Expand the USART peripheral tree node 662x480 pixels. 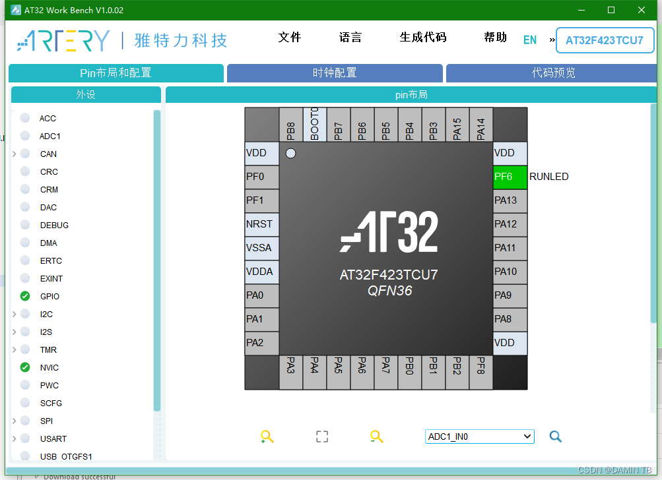[x=14, y=438]
